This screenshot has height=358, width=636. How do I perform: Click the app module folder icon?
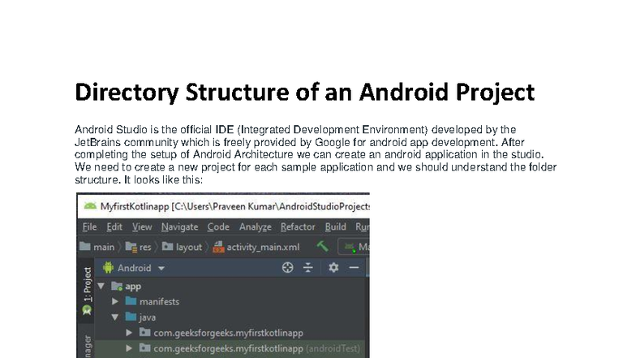pyautogui.click(x=117, y=286)
